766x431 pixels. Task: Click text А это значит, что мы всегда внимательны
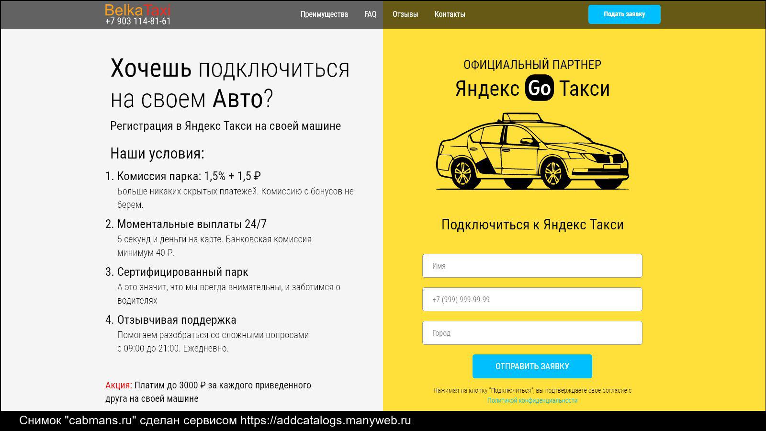click(200, 287)
